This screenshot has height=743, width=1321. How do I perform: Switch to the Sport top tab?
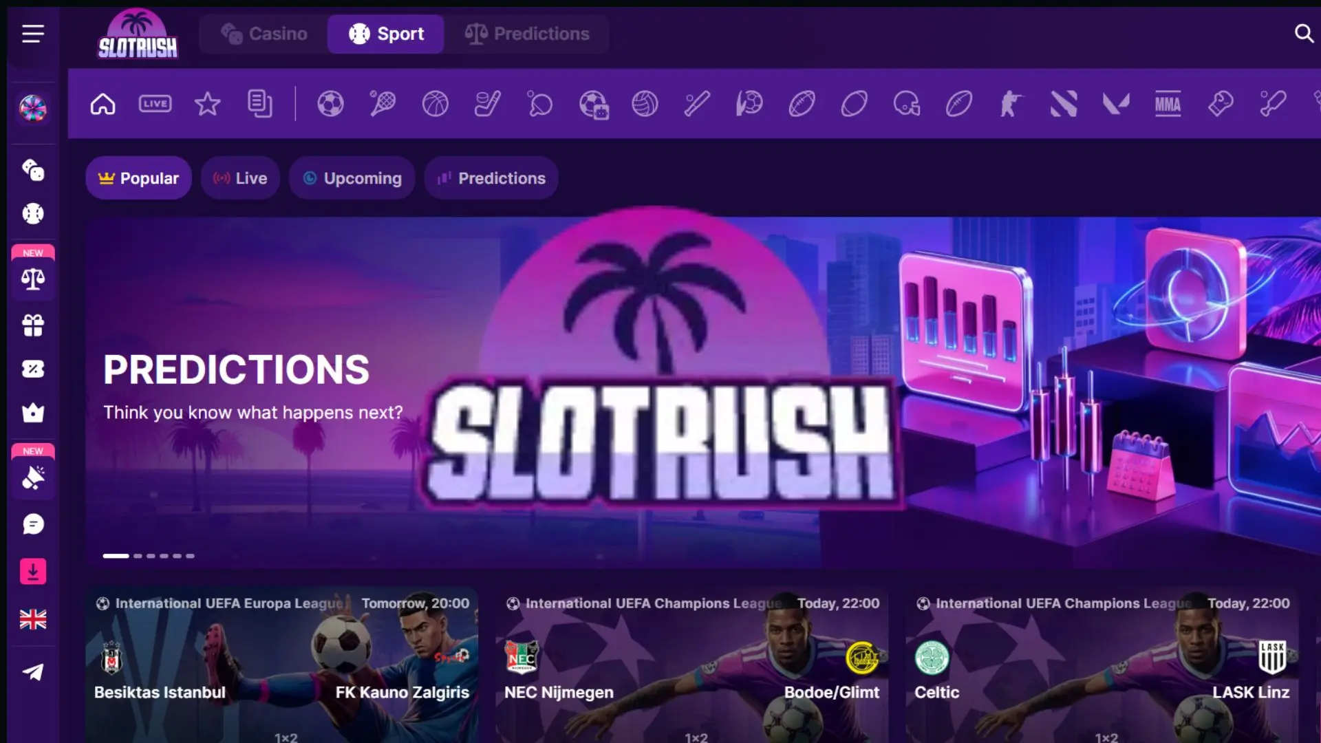tap(386, 34)
